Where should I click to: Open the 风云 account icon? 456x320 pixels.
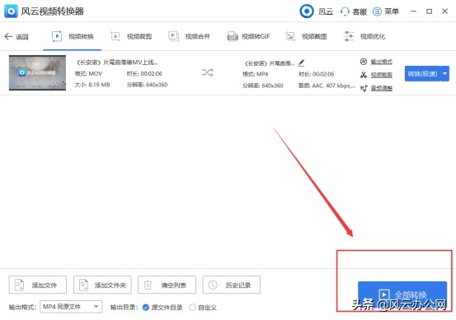pos(307,12)
